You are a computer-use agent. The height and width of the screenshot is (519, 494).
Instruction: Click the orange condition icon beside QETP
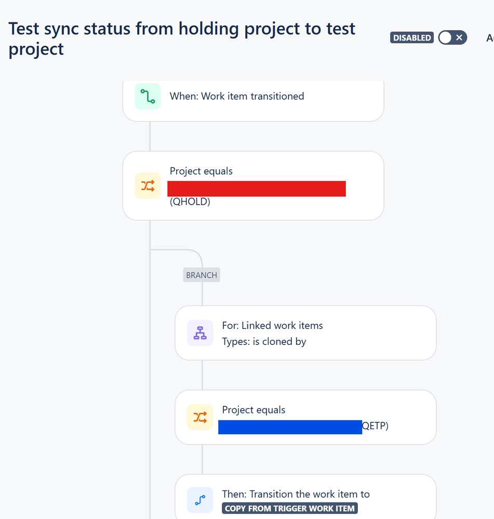(200, 417)
